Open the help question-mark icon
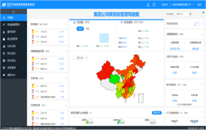 (154, 5)
